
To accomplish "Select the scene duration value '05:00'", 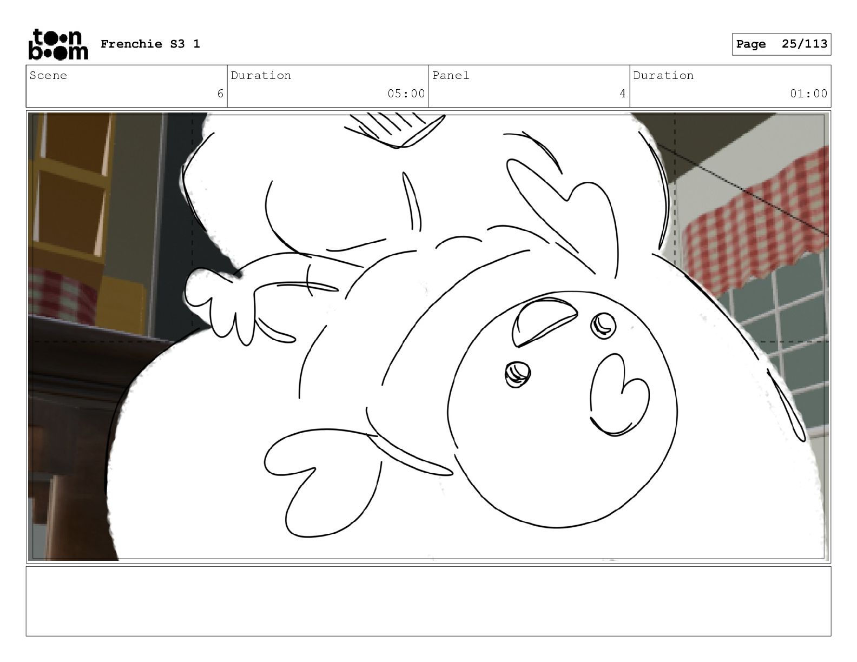I will 406,94.
